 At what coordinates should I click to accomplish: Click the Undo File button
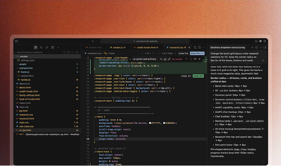pos(183,53)
